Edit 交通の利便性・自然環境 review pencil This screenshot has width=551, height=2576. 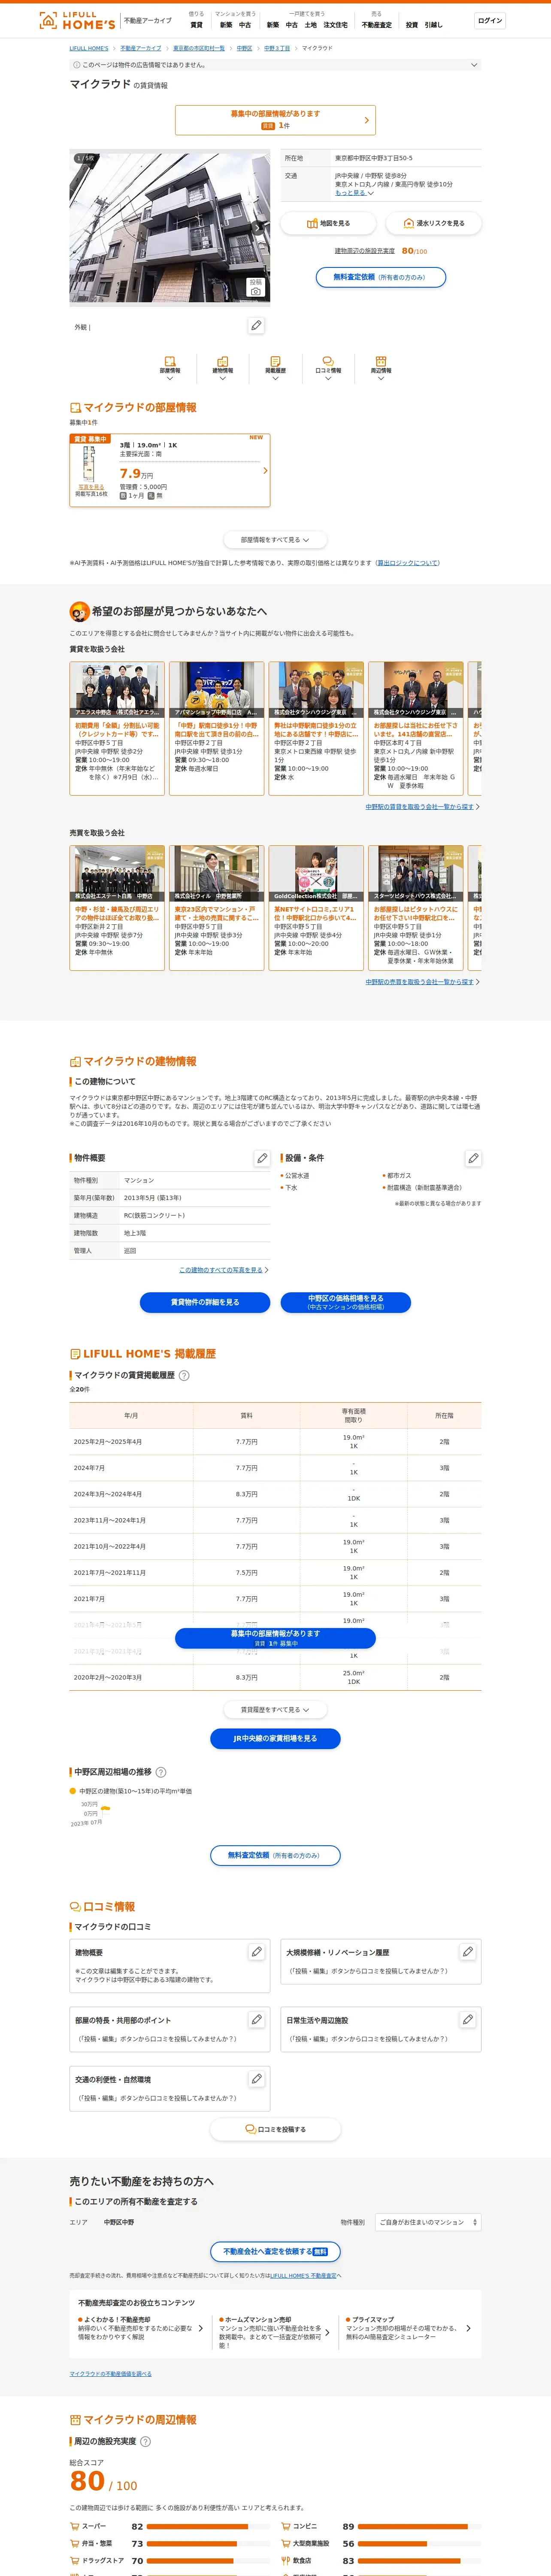pos(257,2079)
